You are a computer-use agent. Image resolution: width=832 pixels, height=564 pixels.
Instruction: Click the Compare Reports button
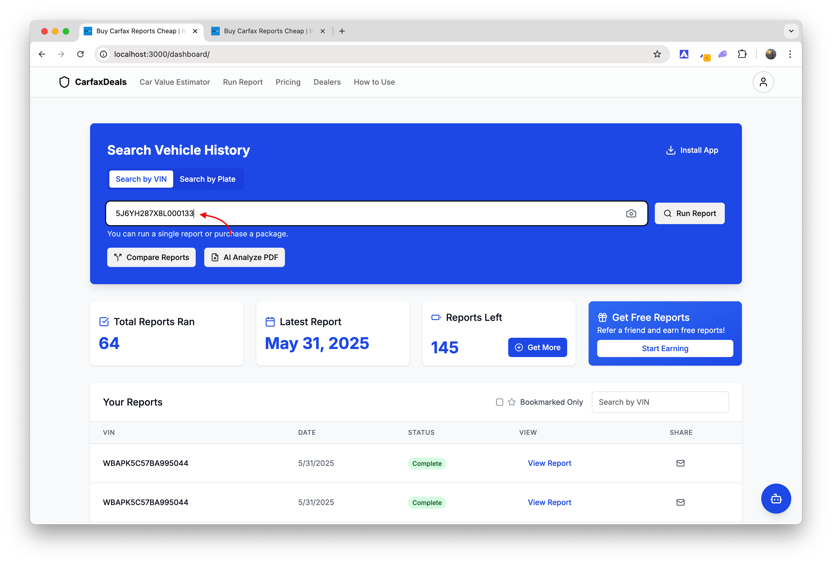151,257
